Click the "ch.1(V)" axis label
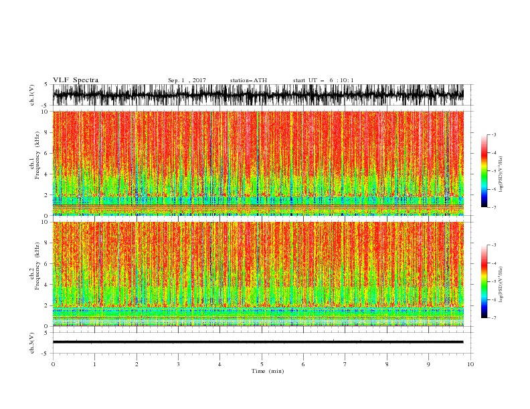Screen dimensions: 530x409 [32, 95]
